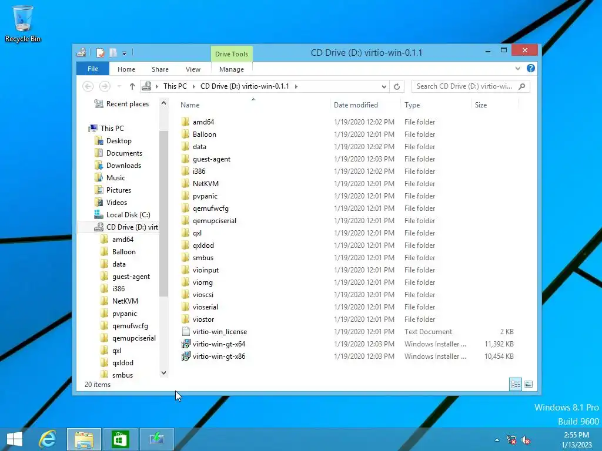Viewport: 602px width, 451px height.
Task: Refresh the current folder view
Action: tap(397, 87)
